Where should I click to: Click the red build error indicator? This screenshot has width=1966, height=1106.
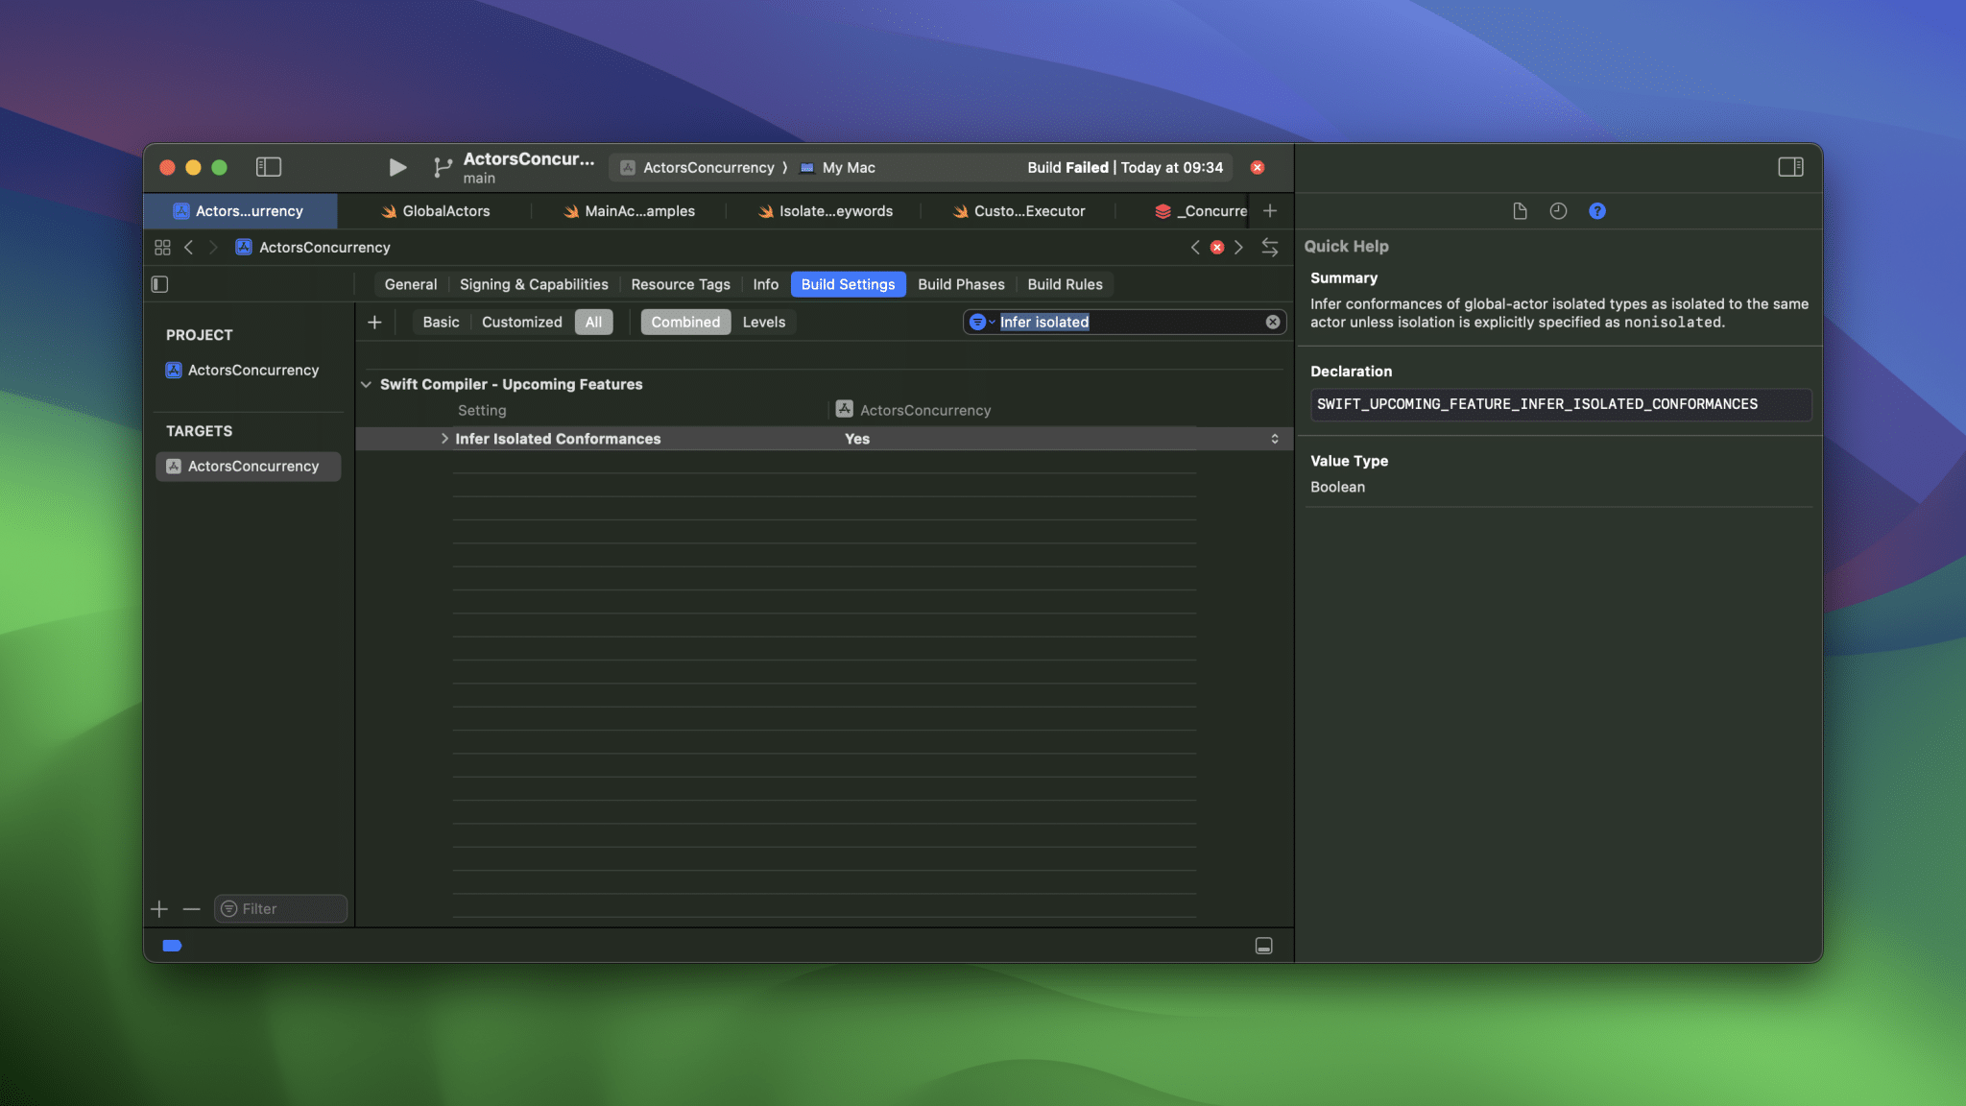[1258, 168]
